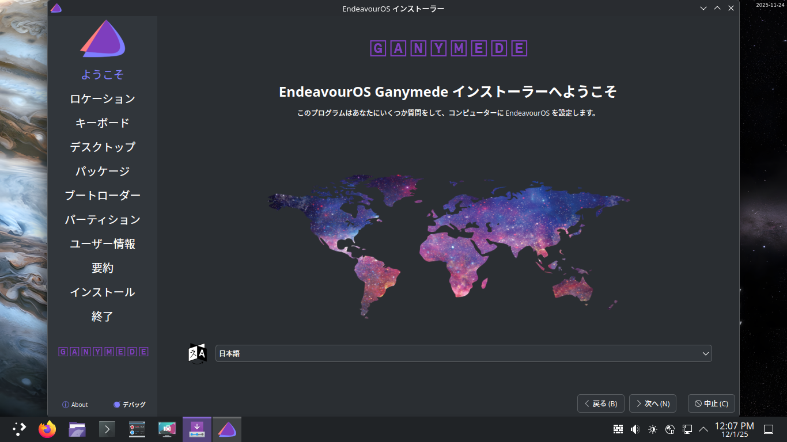Toggle the デバッグ debug button
Viewport: 787px width, 442px height.
click(130, 405)
